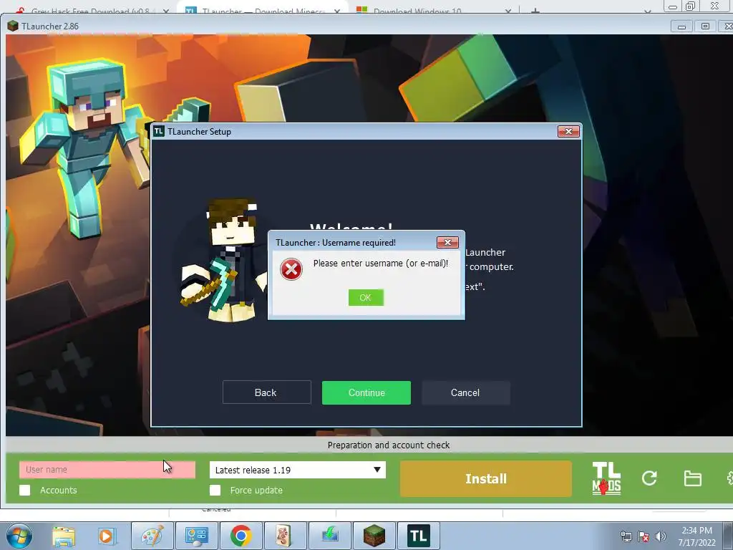This screenshot has width=733, height=550.
Task: Click the yellow Install button
Action: point(486,478)
